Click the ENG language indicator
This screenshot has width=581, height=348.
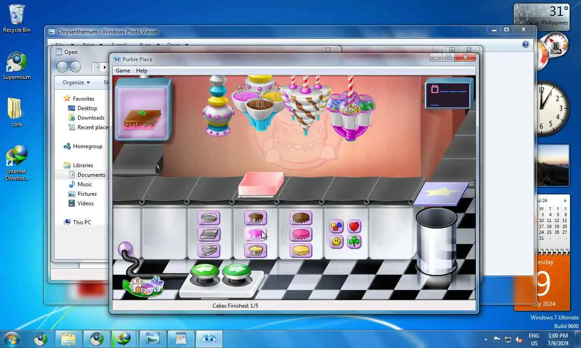click(x=534, y=339)
